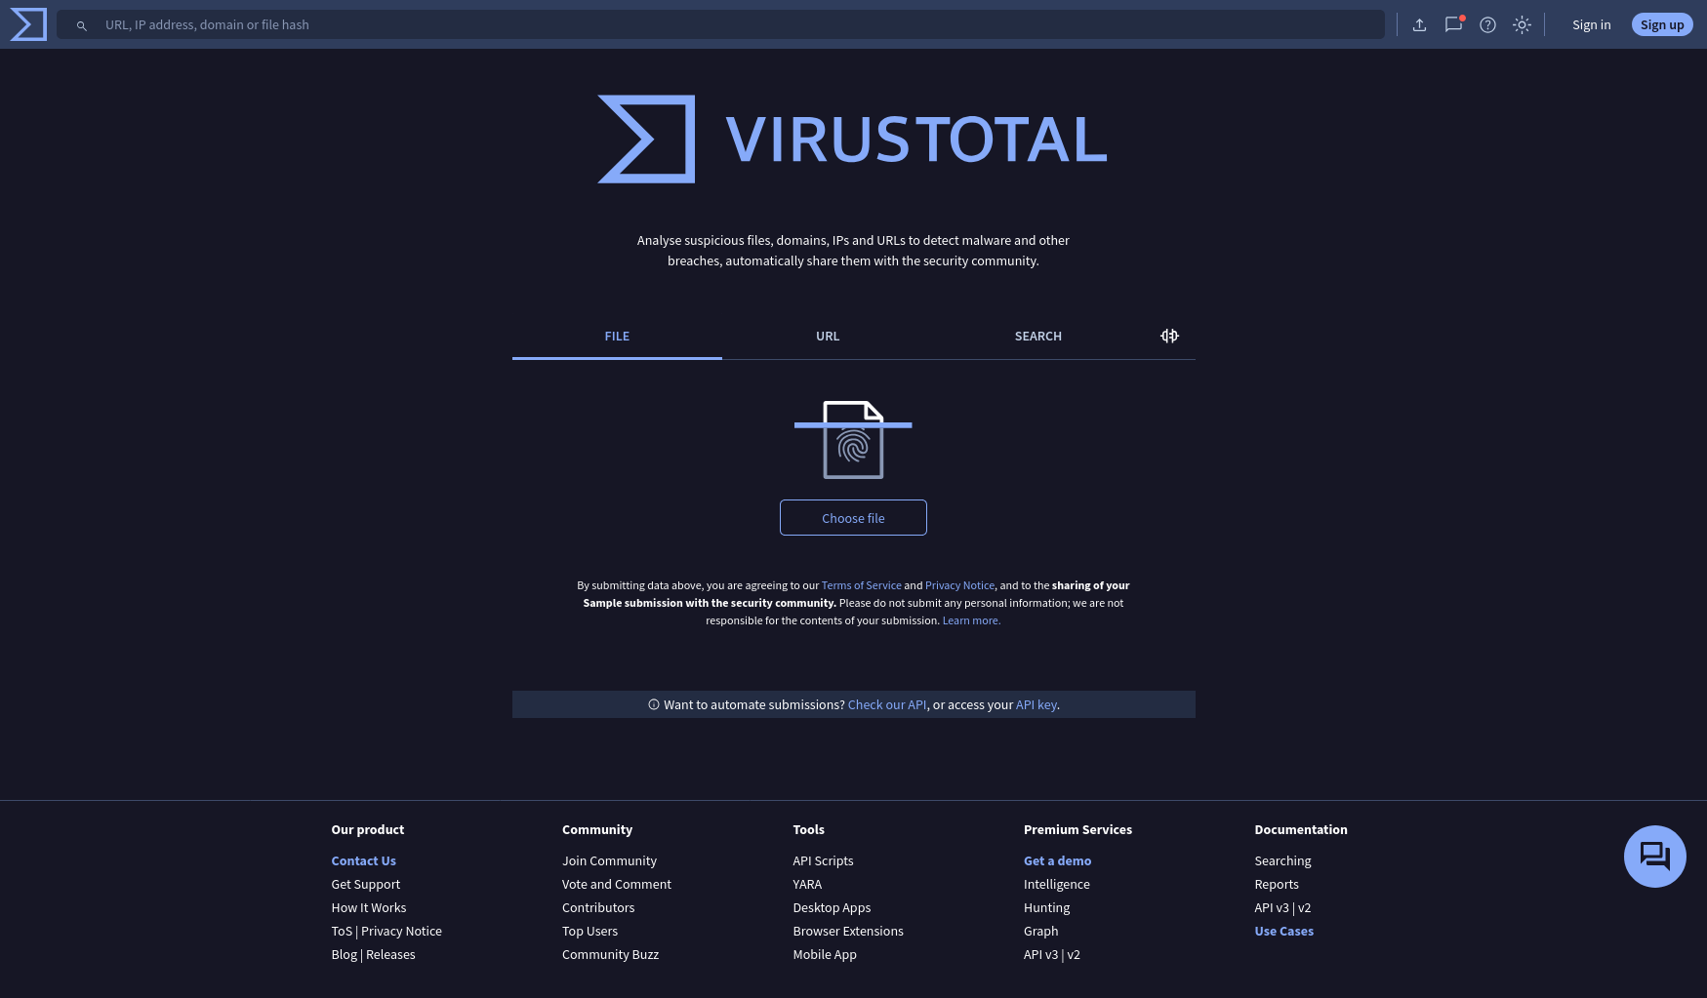
Task: Click Sign in
Action: [1591, 24]
